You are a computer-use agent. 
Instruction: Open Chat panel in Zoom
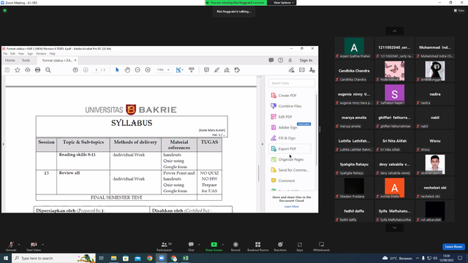[x=191, y=246]
